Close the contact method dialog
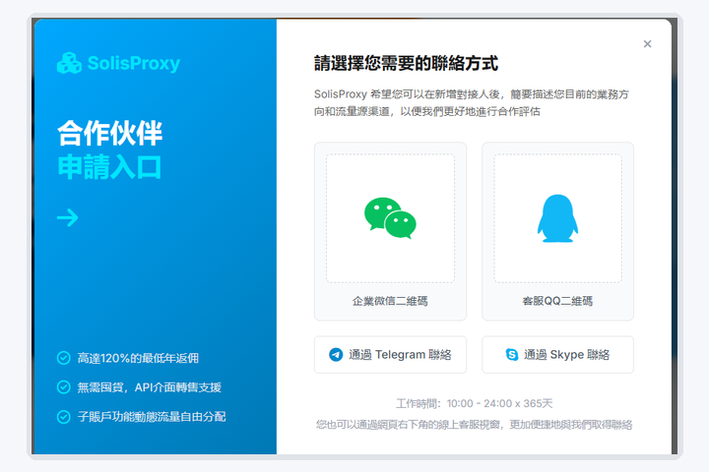 coord(647,44)
